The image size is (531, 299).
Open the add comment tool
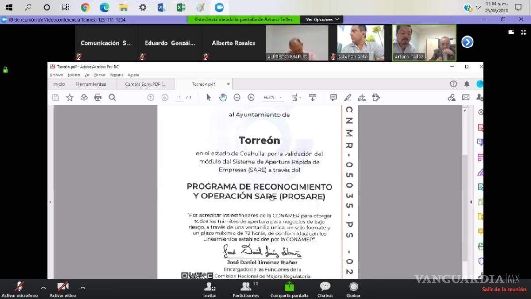(333, 97)
